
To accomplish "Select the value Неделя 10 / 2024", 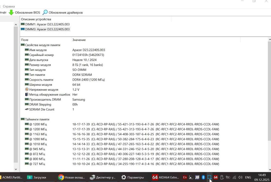I will [84, 60].
